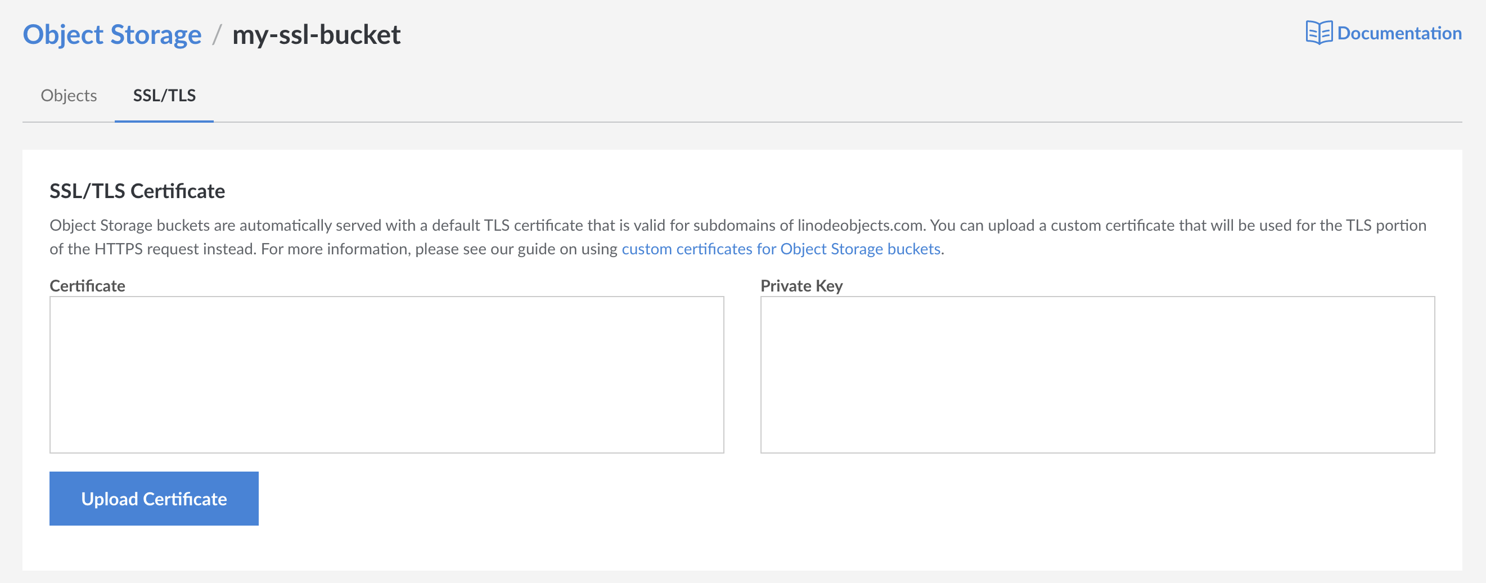Screen dimensions: 1486x583
Task: Select the SSL/TLS tab
Action: coord(164,95)
